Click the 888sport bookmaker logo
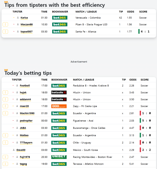This screenshot has width=157, height=169. (59, 106)
